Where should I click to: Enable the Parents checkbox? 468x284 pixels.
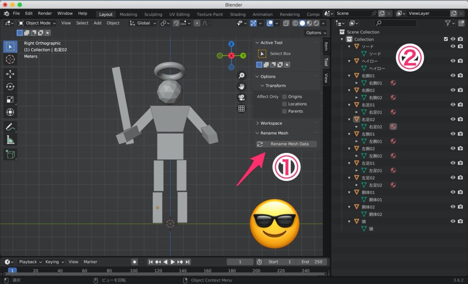[284, 111]
